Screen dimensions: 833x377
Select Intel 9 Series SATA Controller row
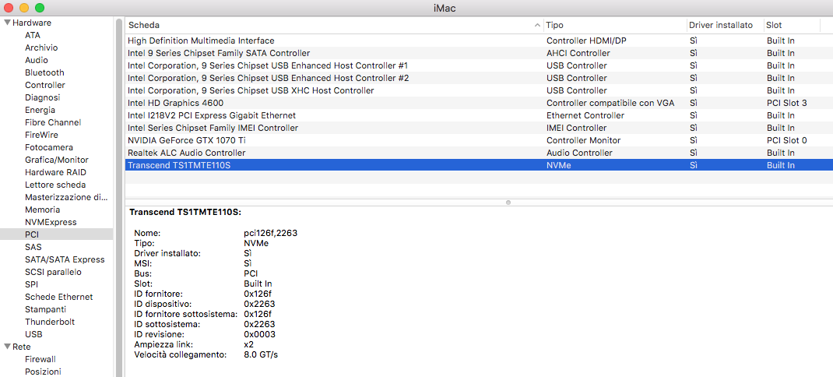tap(479, 53)
